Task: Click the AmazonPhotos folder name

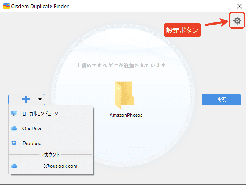Action: coord(126,115)
